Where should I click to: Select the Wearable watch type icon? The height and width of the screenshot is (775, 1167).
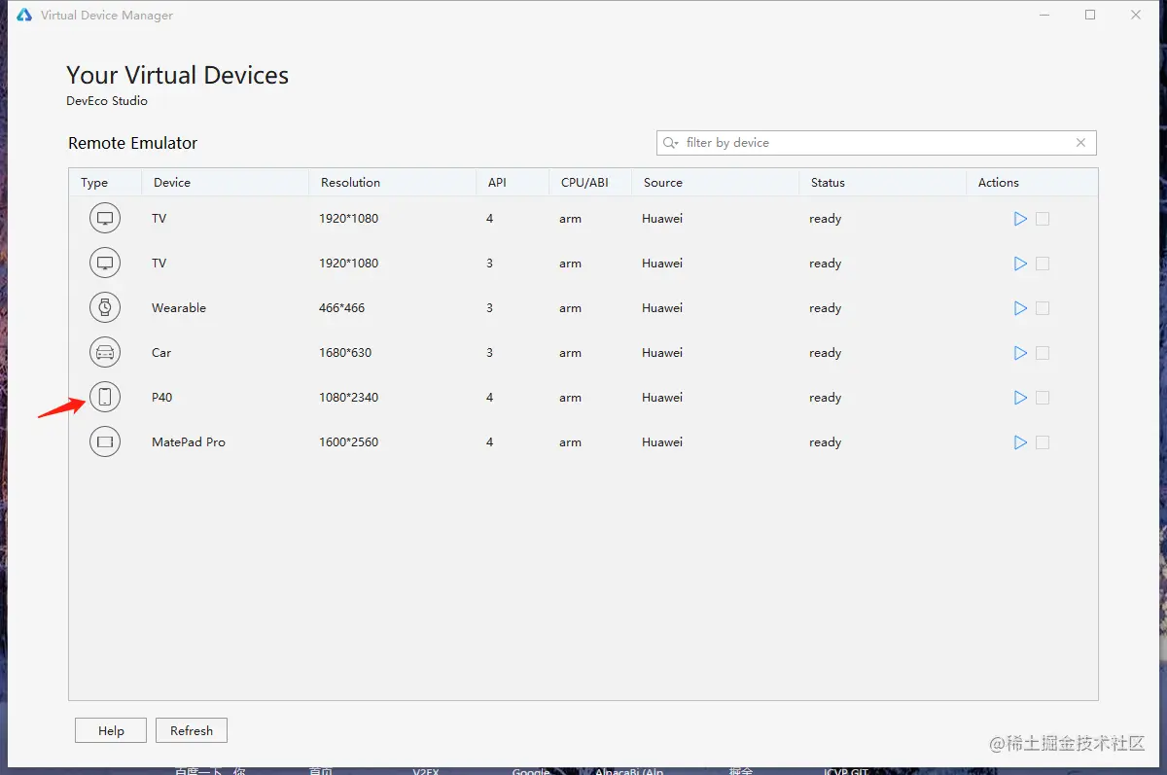tap(105, 308)
